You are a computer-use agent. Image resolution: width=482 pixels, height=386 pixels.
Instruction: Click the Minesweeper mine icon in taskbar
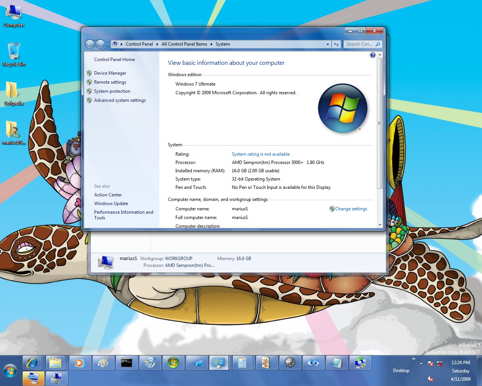click(x=290, y=363)
